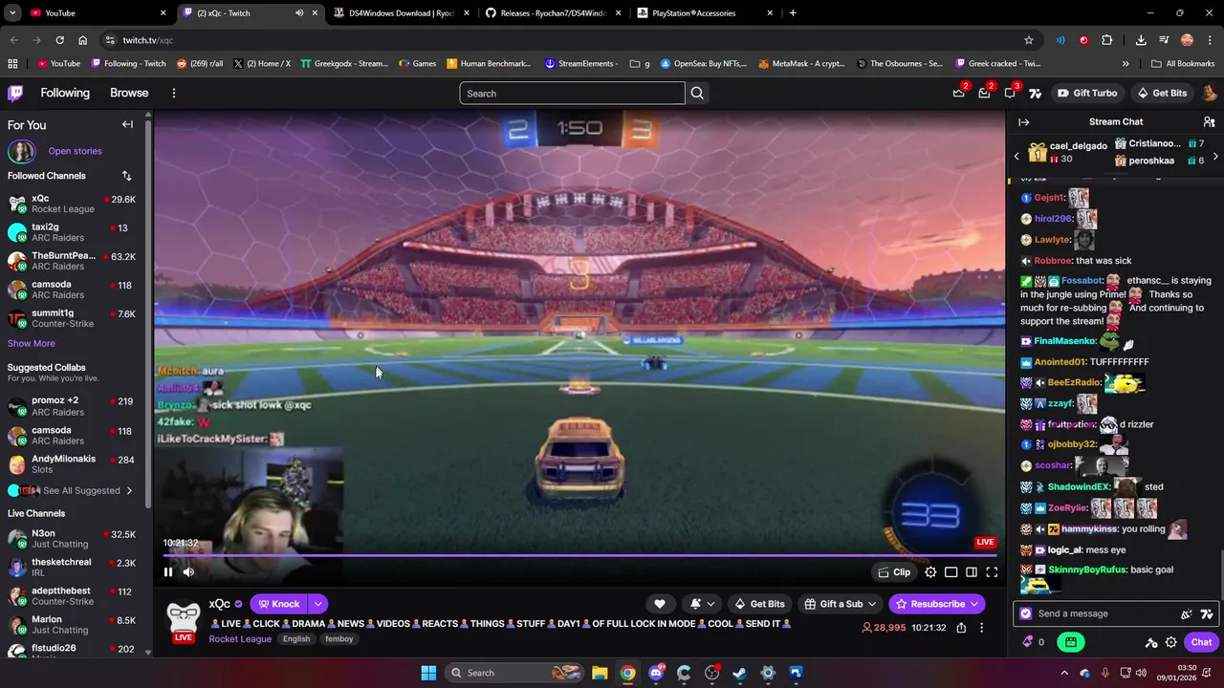The image size is (1224, 688).
Task: Open the stream's more options three-dot menu
Action: [981, 628]
